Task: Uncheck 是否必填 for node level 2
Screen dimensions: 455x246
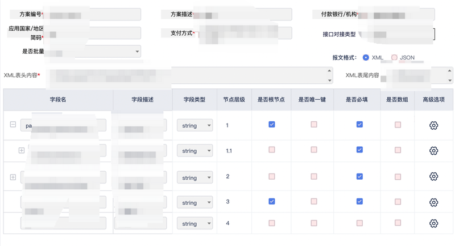Action: (x=359, y=176)
